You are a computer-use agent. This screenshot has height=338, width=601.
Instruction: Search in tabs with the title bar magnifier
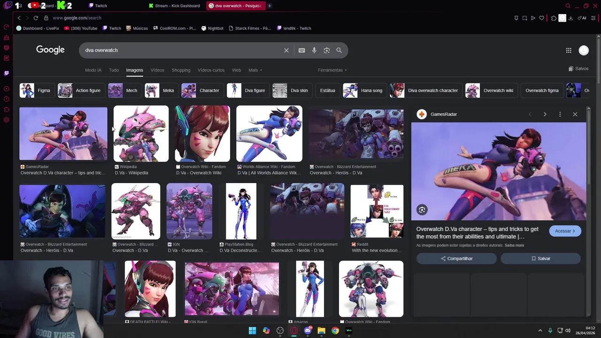pyautogui.click(x=568, y=6)
